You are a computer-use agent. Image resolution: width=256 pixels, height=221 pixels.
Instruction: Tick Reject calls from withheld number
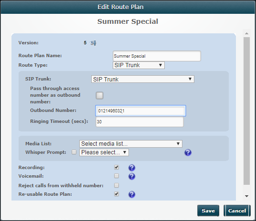tap(117, 185)
